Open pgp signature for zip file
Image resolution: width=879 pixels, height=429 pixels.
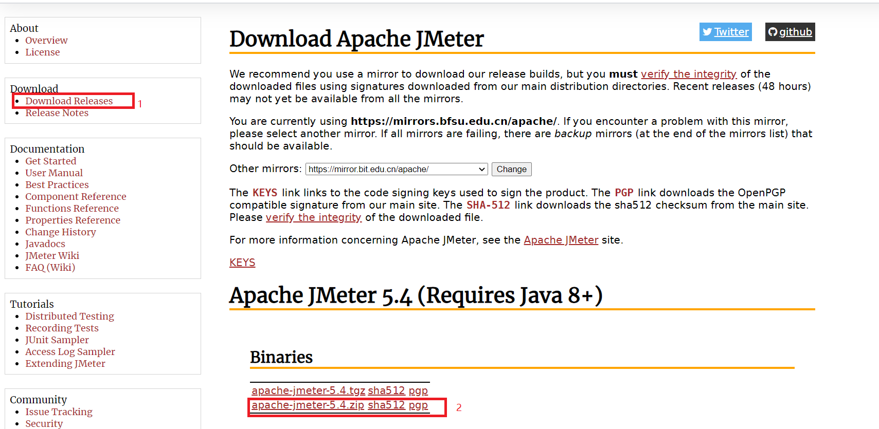(418, 405)
